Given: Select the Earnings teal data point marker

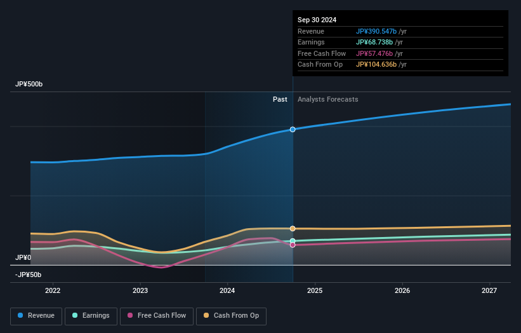Looking at the screenshot, I should click(x=293, y=241).
